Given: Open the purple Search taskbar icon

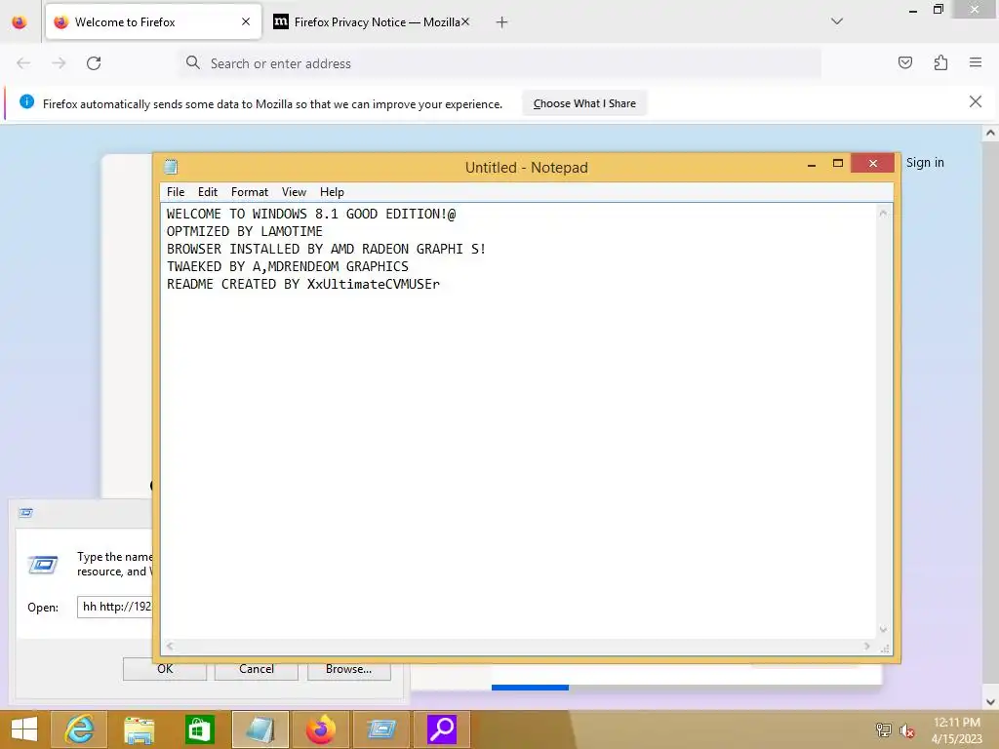Looking at the screenshot, I should (442, 729).
